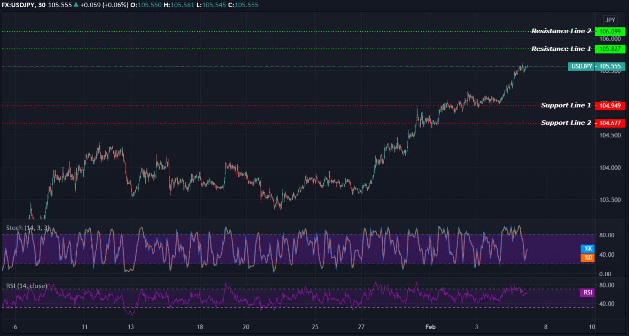This screenshot has height=336, width=629.
Task: Click date 8 on the time axis
Action: pos(546,327)
